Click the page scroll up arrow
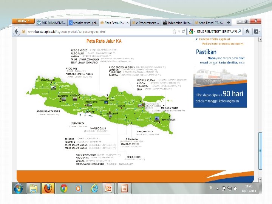Viewport: 272px width, 204px height. click(x=260, y=40)
